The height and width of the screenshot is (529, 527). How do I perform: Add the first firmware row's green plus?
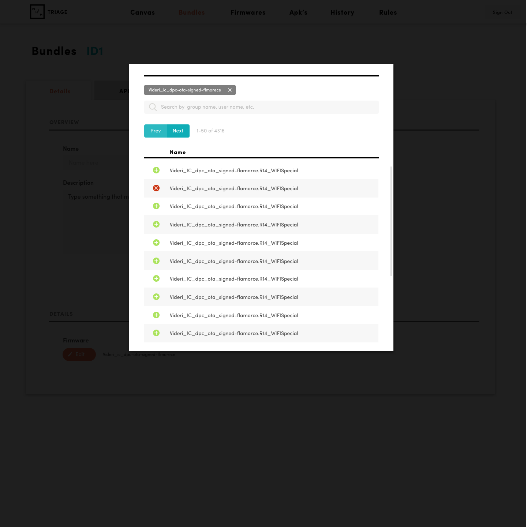156,170
